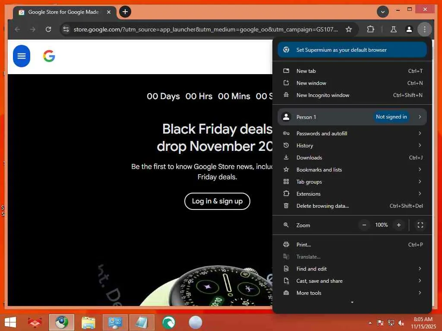Viewport: 442px width, 331px height.
Task: Toggle the three-dot browser menu button
Action: point(425,29)
